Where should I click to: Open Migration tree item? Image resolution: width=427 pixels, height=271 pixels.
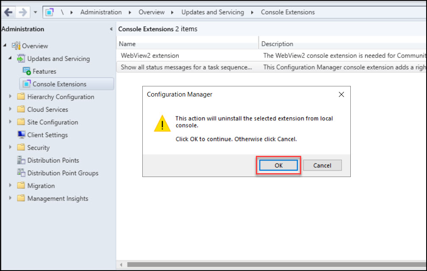41,186
